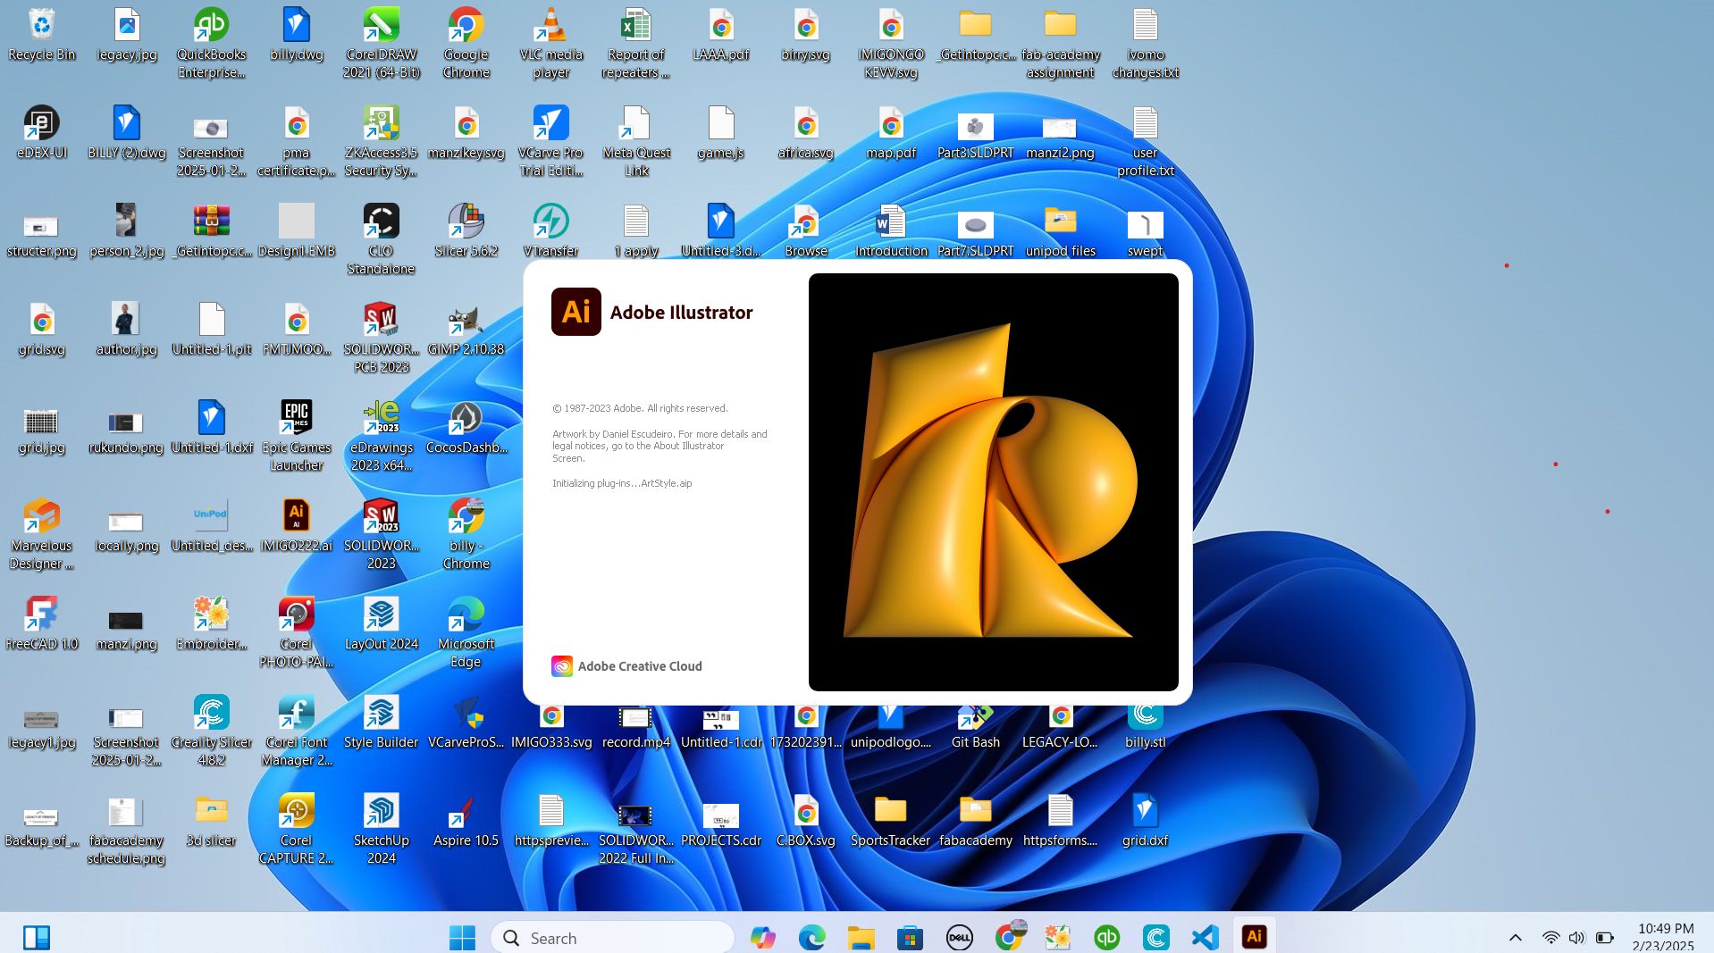Select the VCarve Pro Trial Edition shortcut
The image size is (1714, 953).
tap(551, 141)
